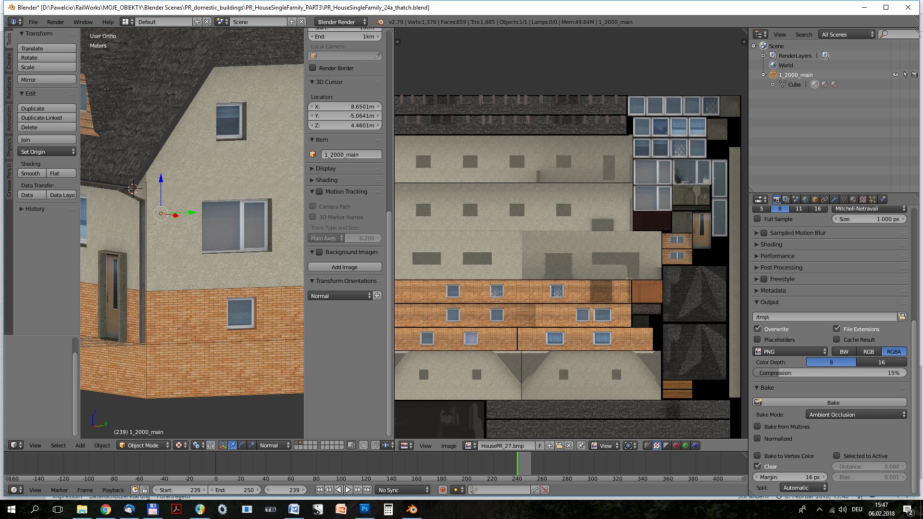923x519 pixels.
Task: Open the Modifiers wrench tab
Action: [x=834, y=199]
